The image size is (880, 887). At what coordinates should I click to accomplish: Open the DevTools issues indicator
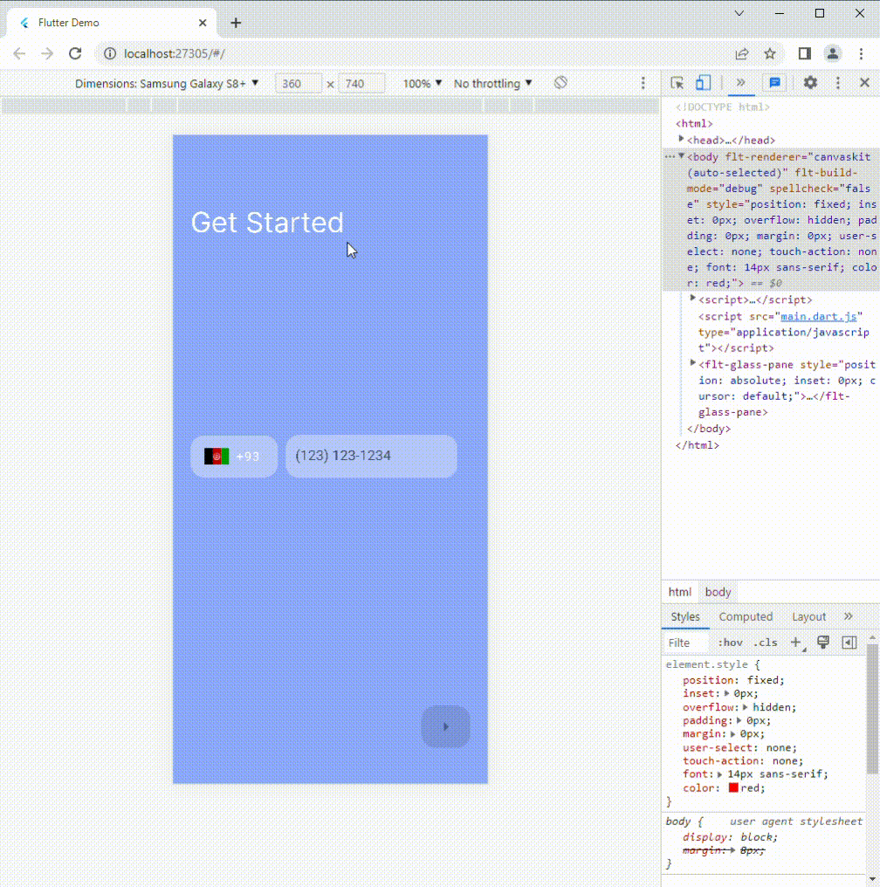774,83
